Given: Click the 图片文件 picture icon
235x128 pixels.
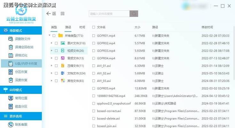Looking at the screenshot, I should (x=63, y=43).
